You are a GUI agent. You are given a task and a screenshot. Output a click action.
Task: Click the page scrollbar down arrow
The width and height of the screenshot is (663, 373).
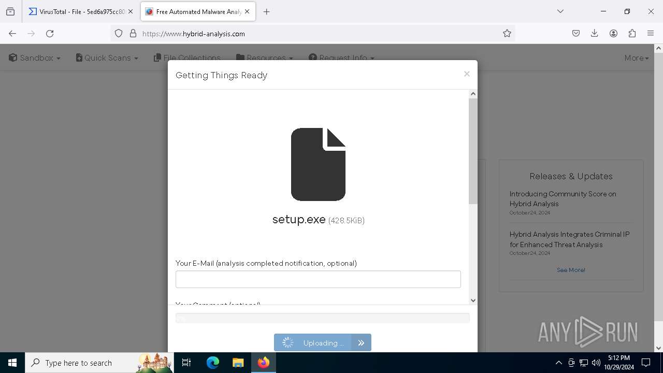658,348
